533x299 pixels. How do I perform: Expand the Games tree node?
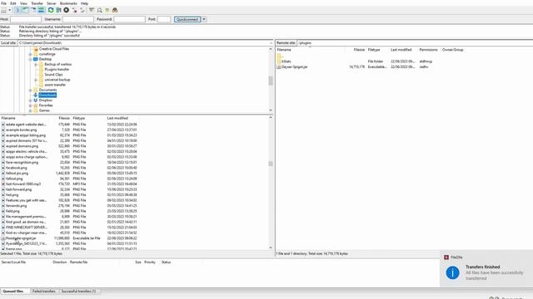point(30,110)
